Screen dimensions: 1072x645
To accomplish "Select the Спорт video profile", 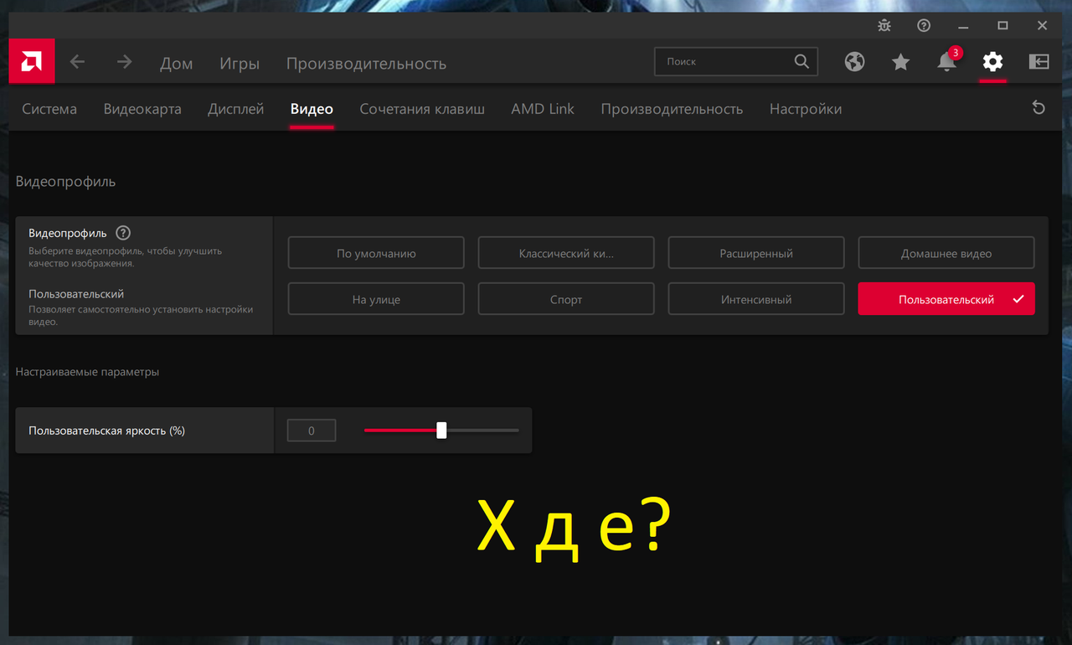I will [565, 298].
